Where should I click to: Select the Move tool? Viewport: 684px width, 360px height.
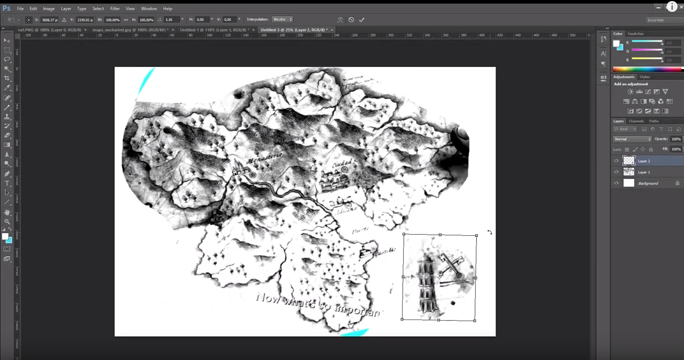click(x=7, y=40)
